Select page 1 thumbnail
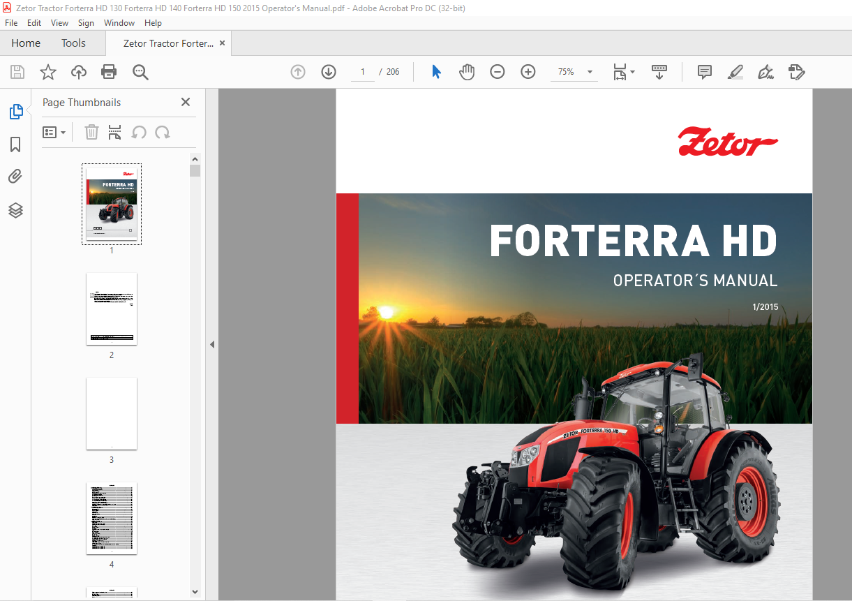 point(112,204)
